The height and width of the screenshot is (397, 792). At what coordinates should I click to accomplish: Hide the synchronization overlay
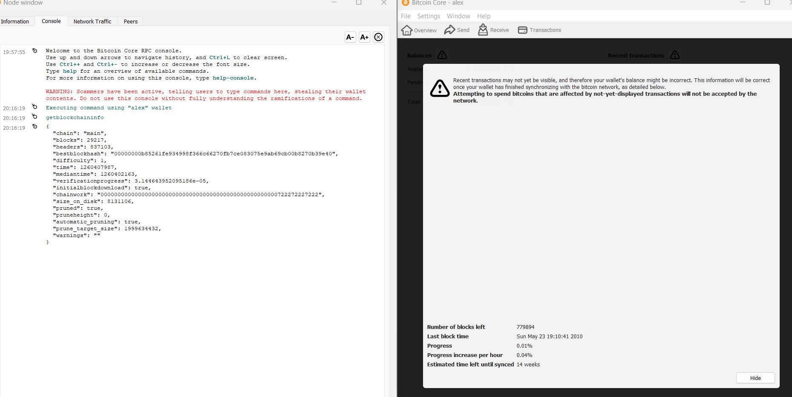coord(755,378)
